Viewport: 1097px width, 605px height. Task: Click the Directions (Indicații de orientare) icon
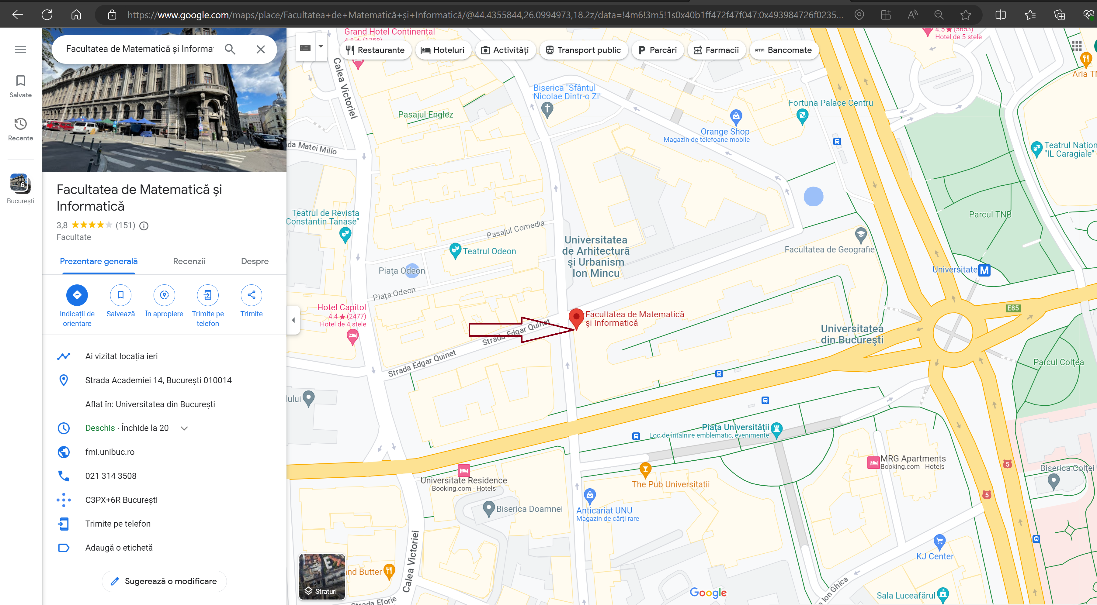[77, 295]
